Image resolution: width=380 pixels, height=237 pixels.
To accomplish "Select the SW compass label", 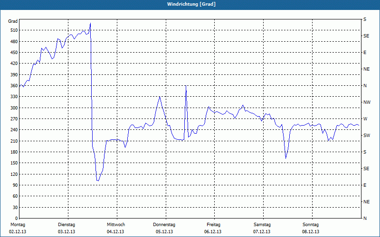I will [367, 136].
